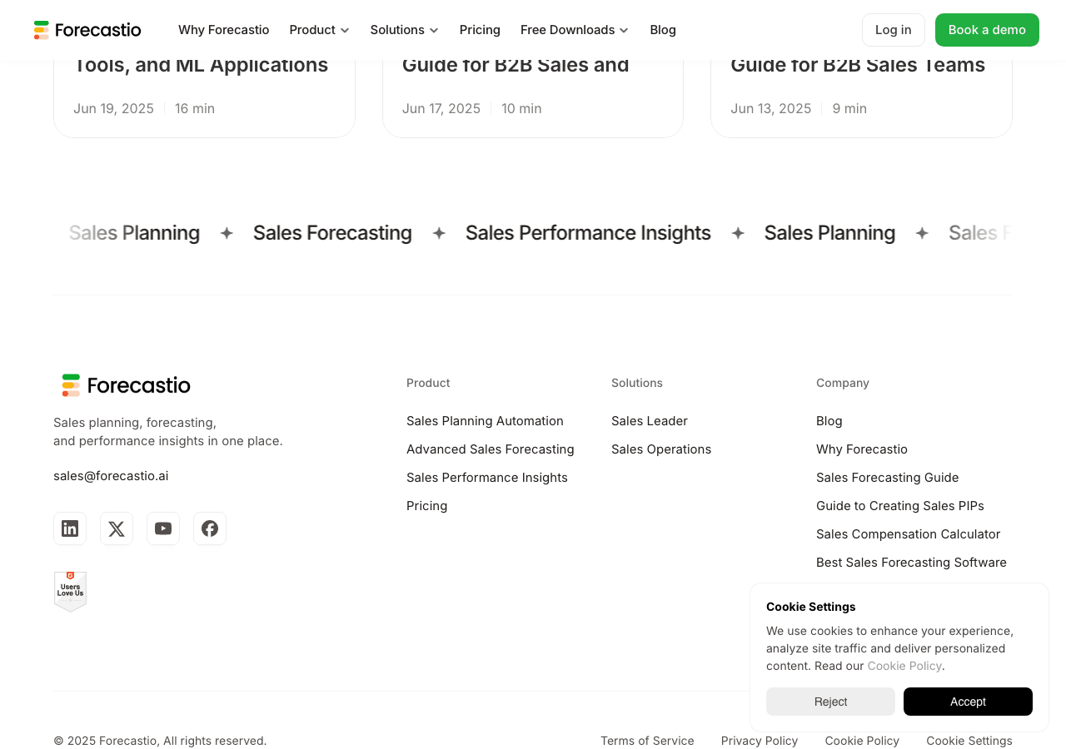Image resolution: width=1066 pixels, height=749 pixels.
Task: Open the LinkedIn social icon
Action: [70, 528]
